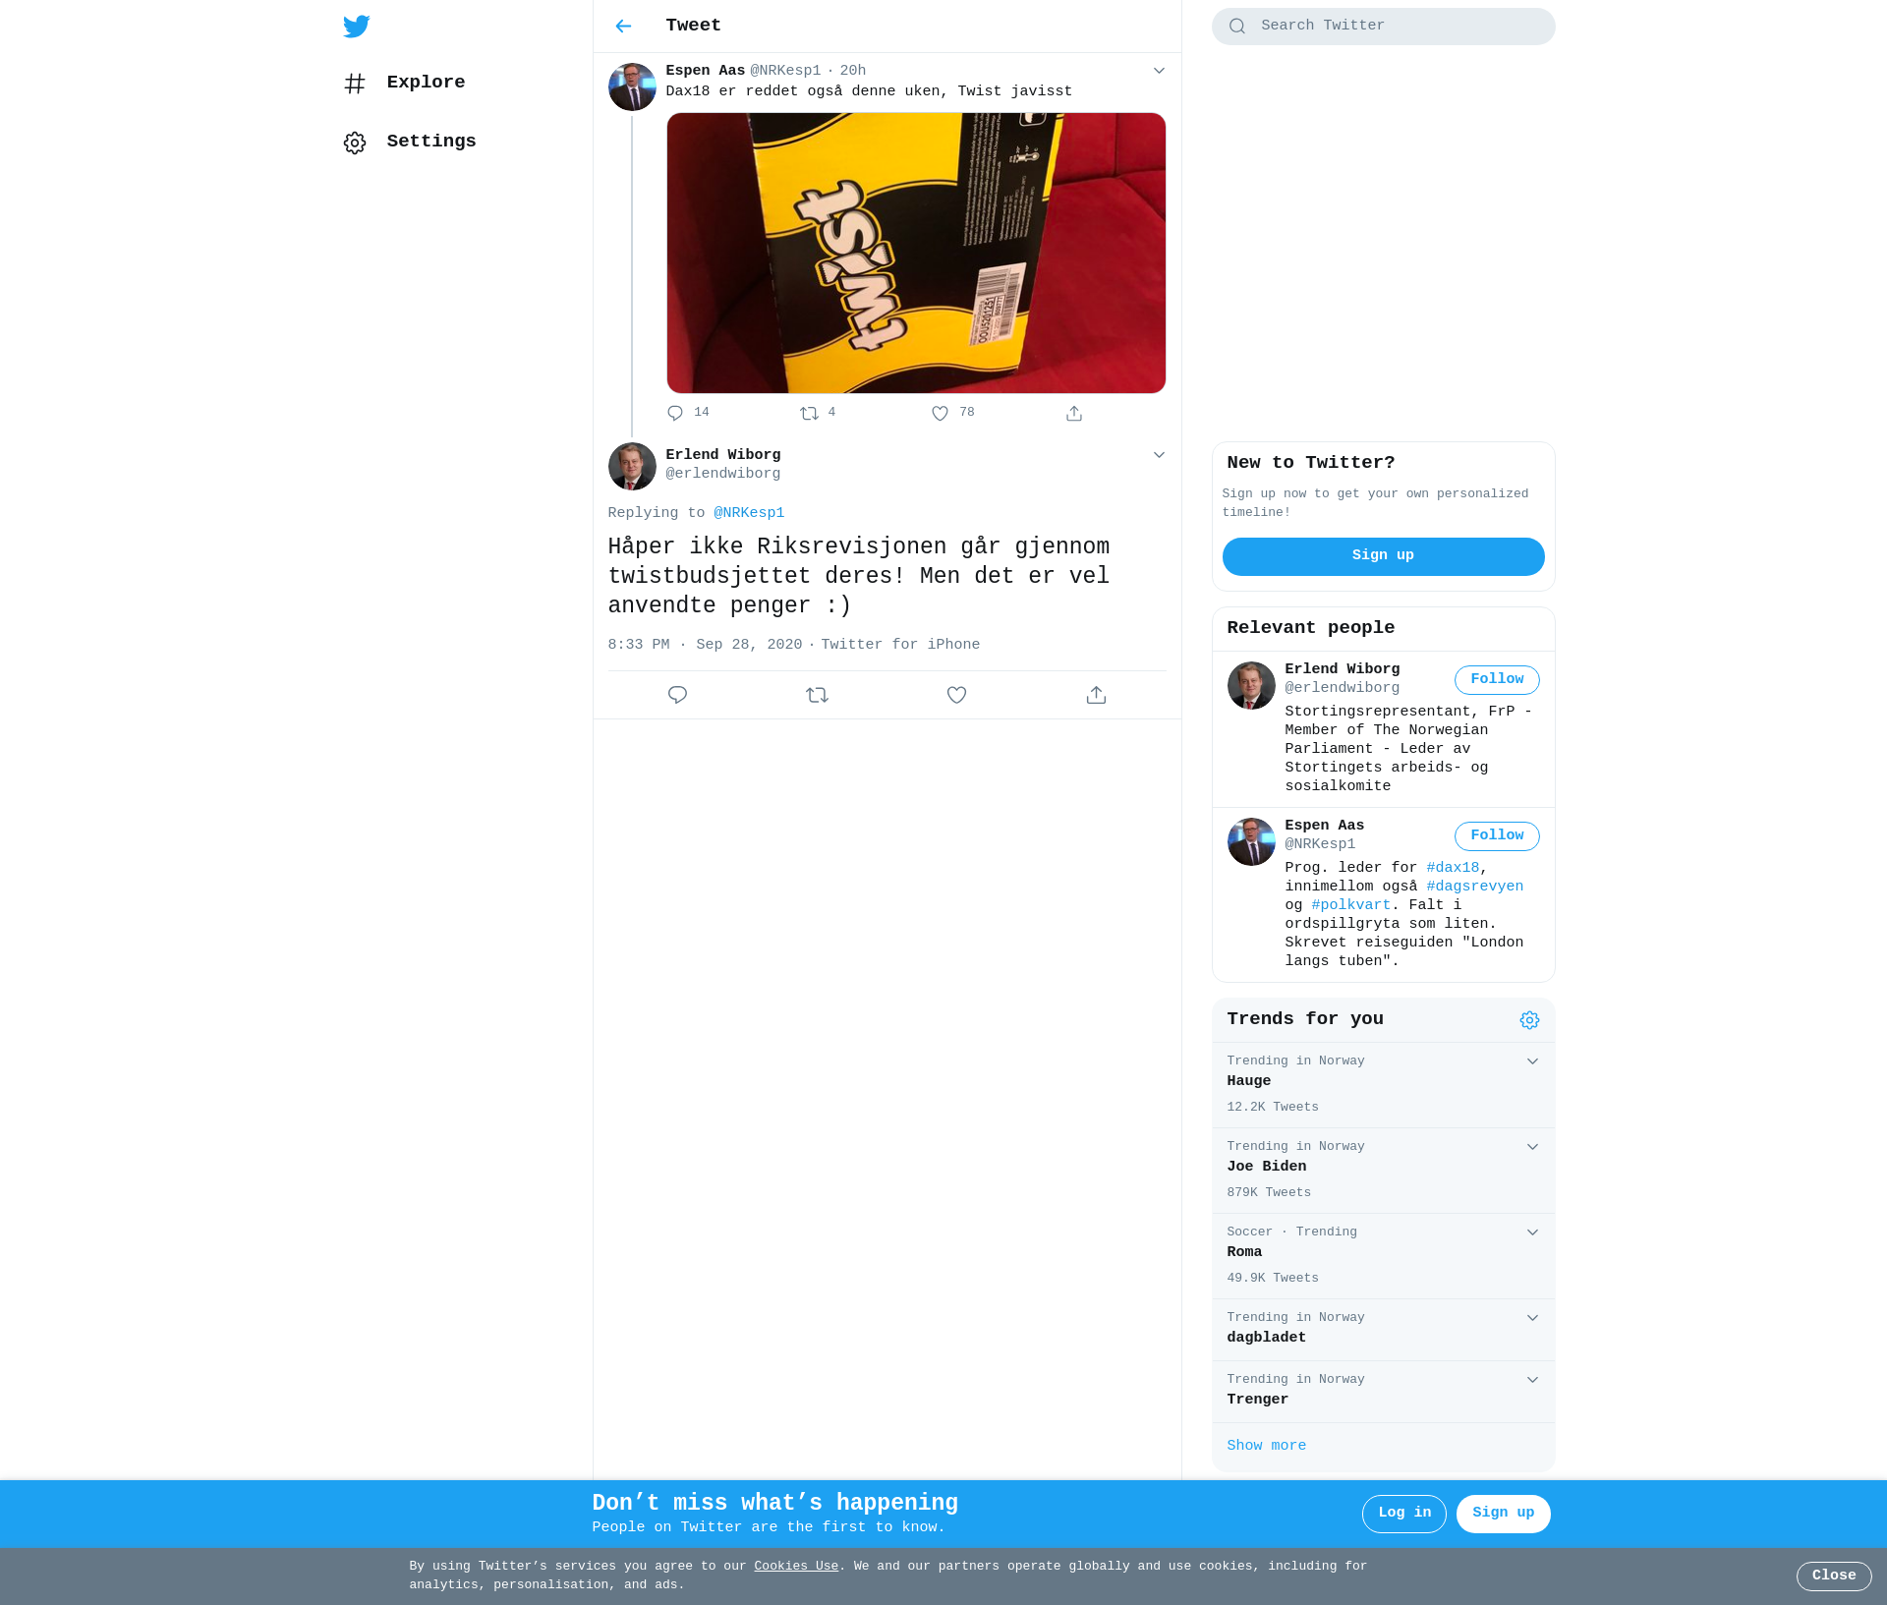
Task: Click the Twitter bird logo
Action: point(357,27)
